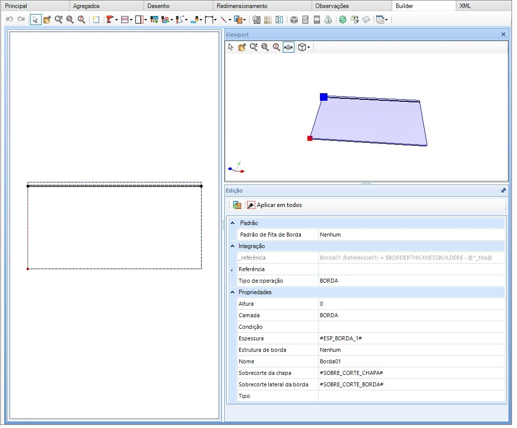Collapse the Integração section
This screenshot has width=517, height=428.
click(233, 246)
